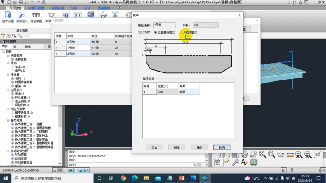Click the wrench settings icon
This screenshot has height=183, width=326.
(235, 162)
